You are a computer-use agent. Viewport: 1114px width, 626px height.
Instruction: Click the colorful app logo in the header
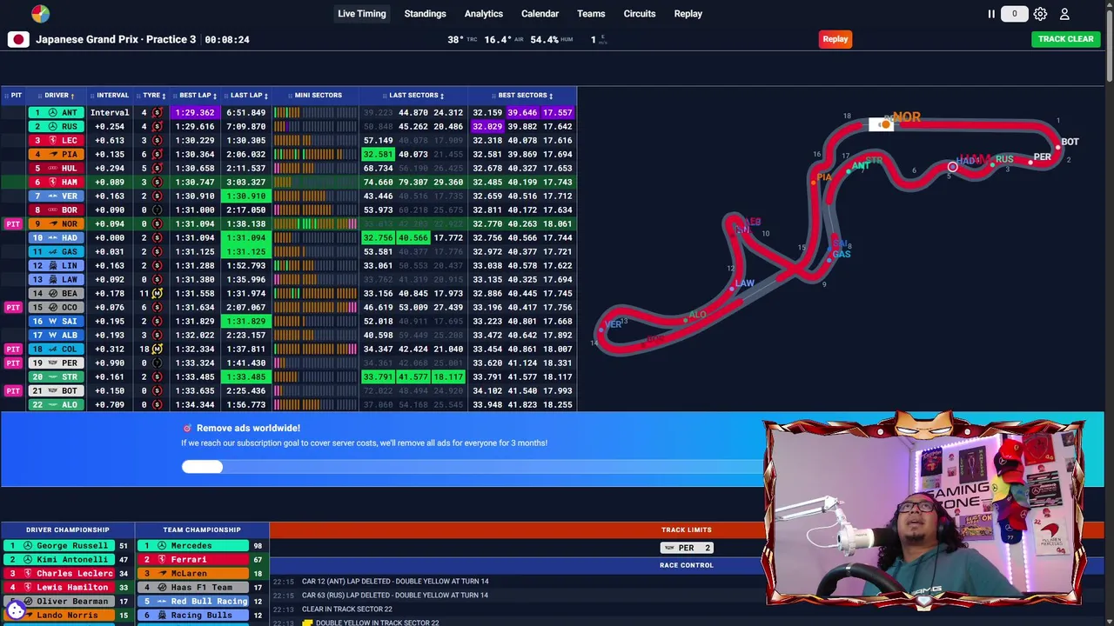[40, 14]
